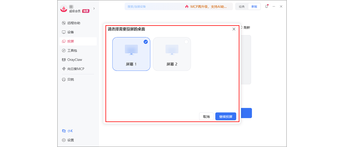Click the 贝锐 icon
344x147 pixels.
64,80
